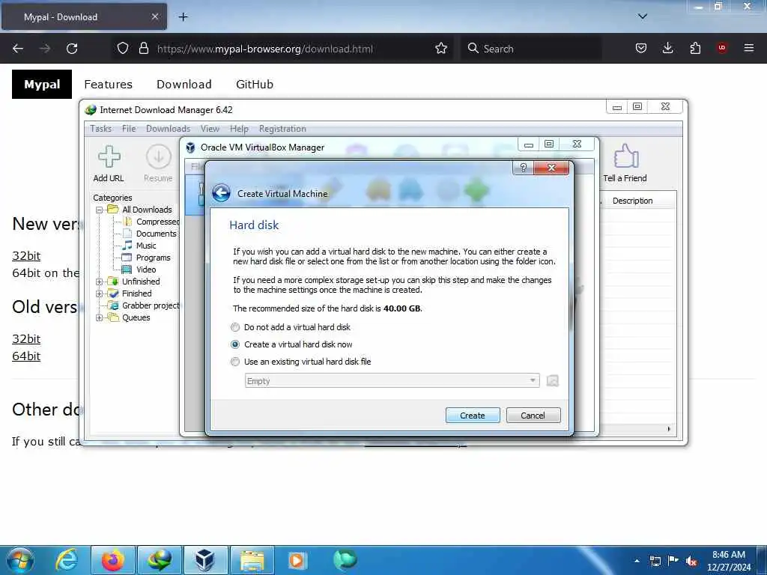
Task: Open the View menu in IDM
Action: click(x=210, y=129)
